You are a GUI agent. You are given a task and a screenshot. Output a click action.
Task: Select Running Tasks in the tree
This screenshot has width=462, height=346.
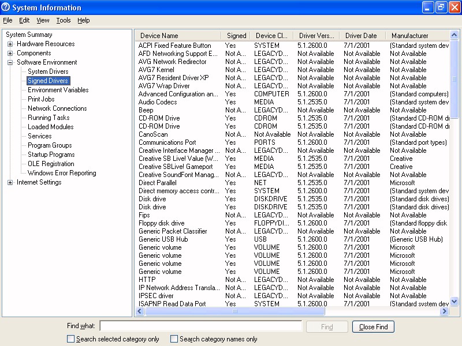point(49,118)
